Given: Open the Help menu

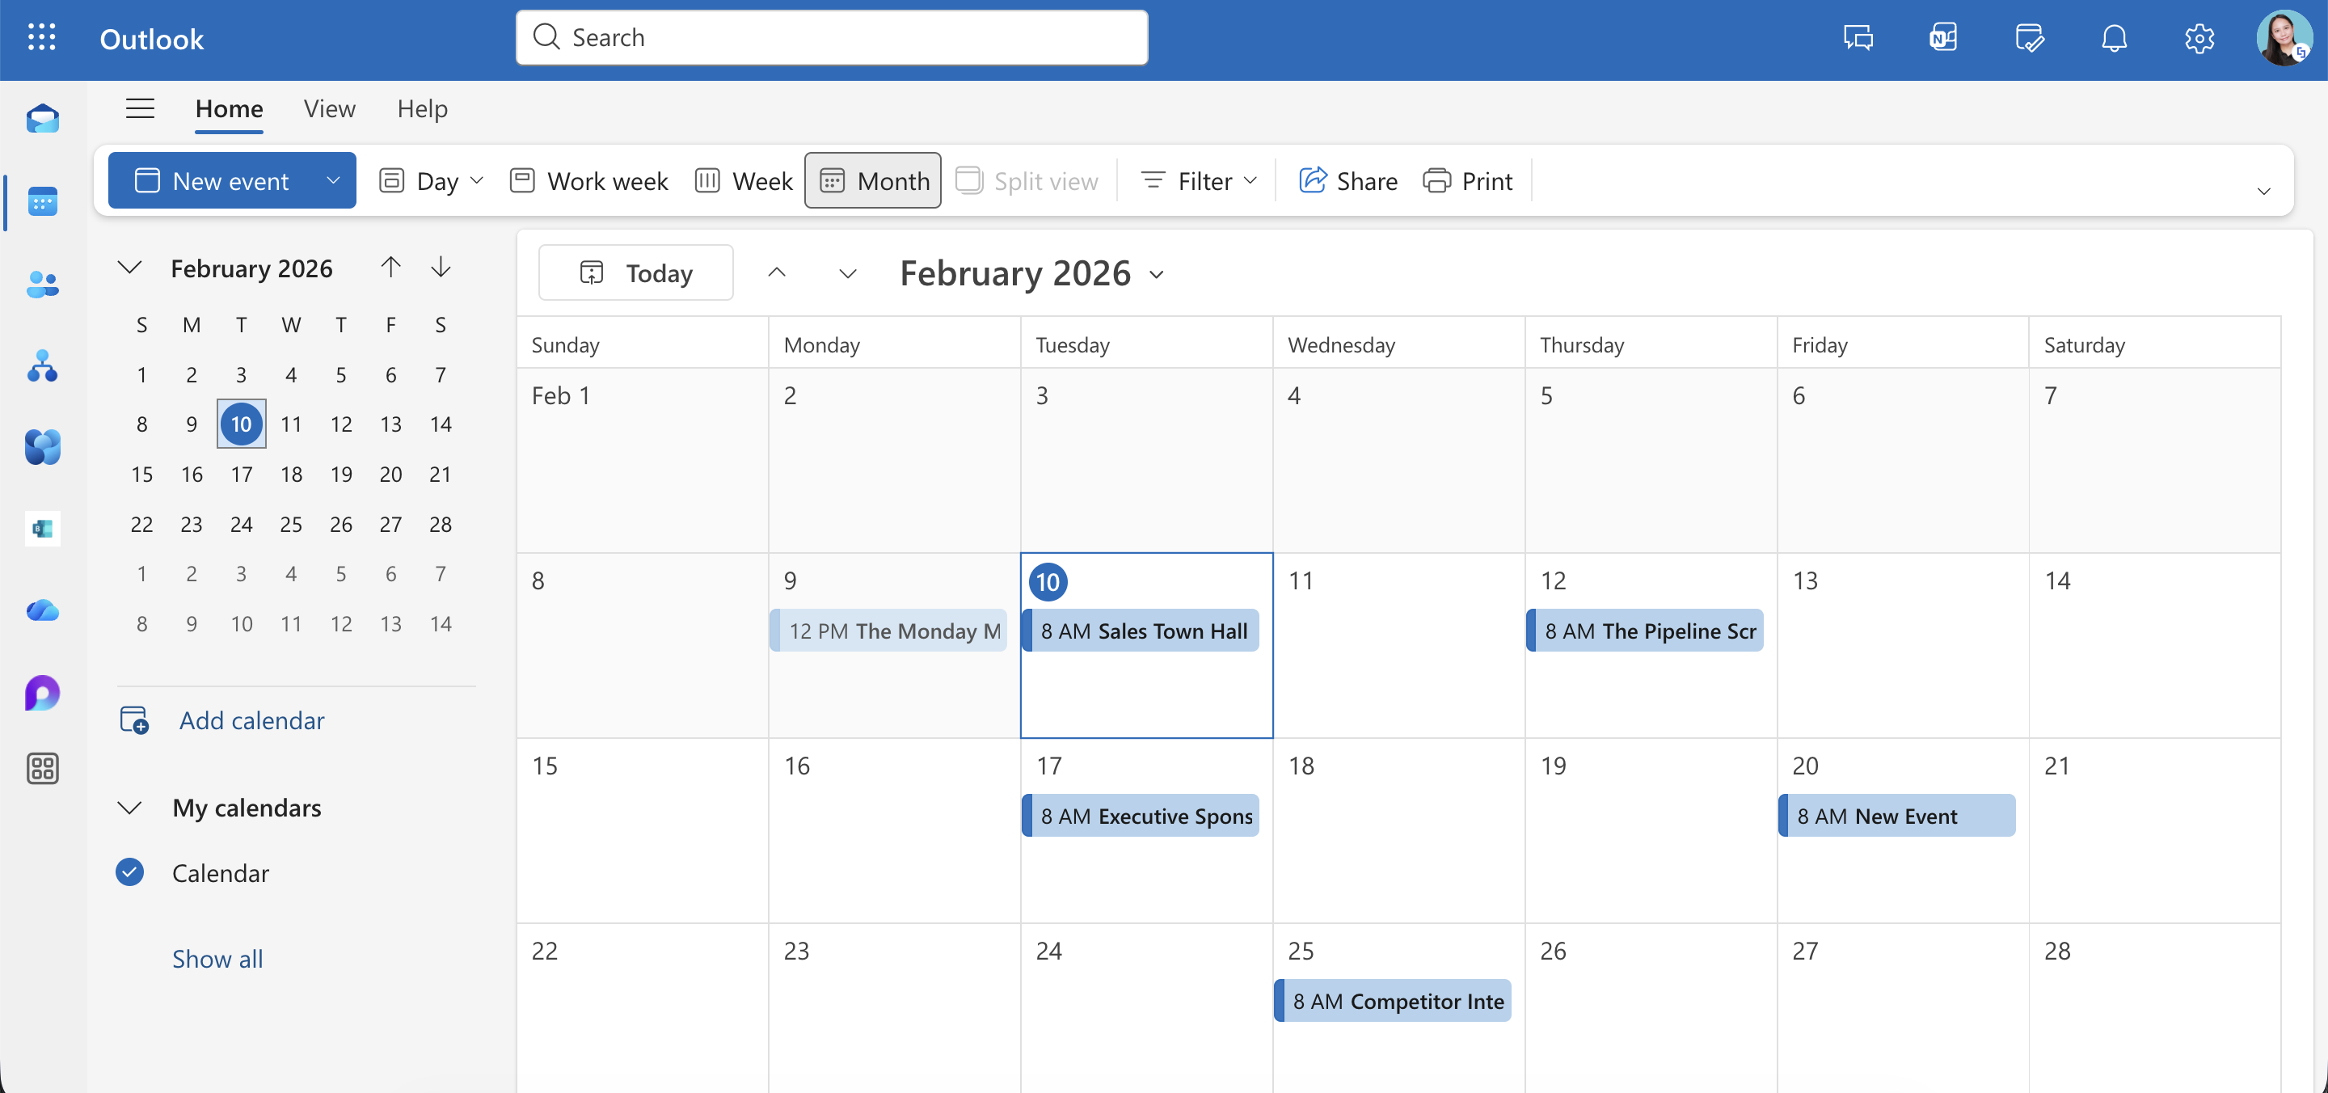Looking at the screenshot, I should click(x=422, y=108).
